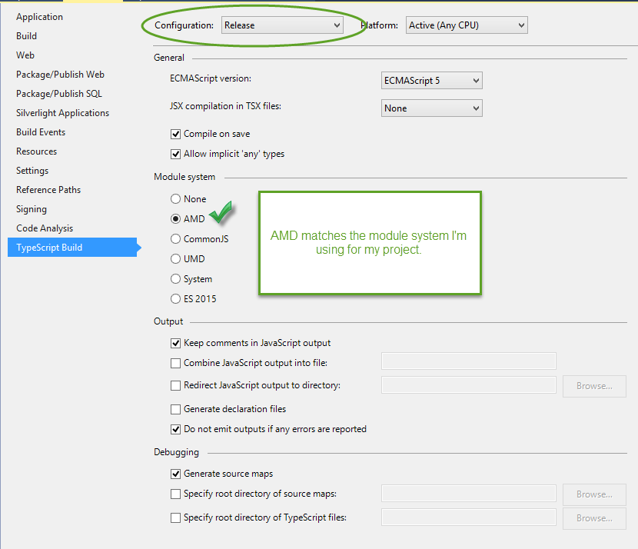Screen dimensions: 638x549
Task: Go to the Code Analysis tab
Action: (x=45, y=228)
